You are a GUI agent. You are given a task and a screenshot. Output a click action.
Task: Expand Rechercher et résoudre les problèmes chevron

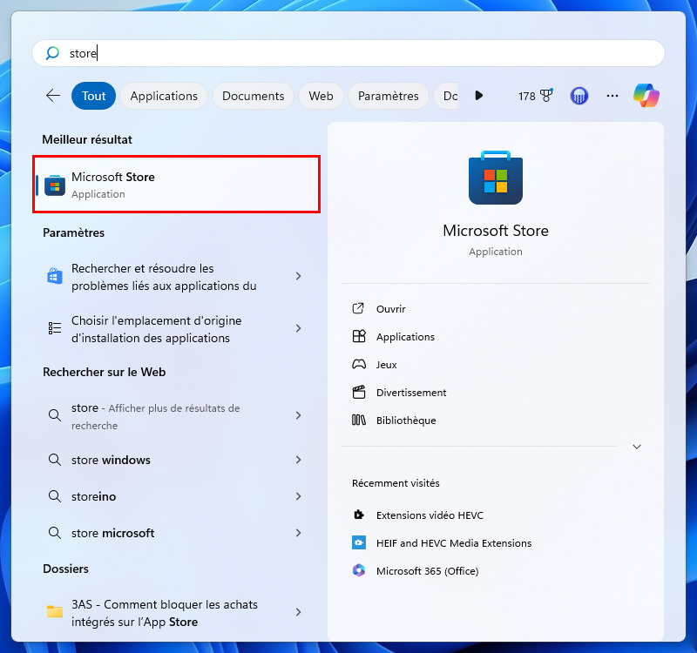pos(298,276)
